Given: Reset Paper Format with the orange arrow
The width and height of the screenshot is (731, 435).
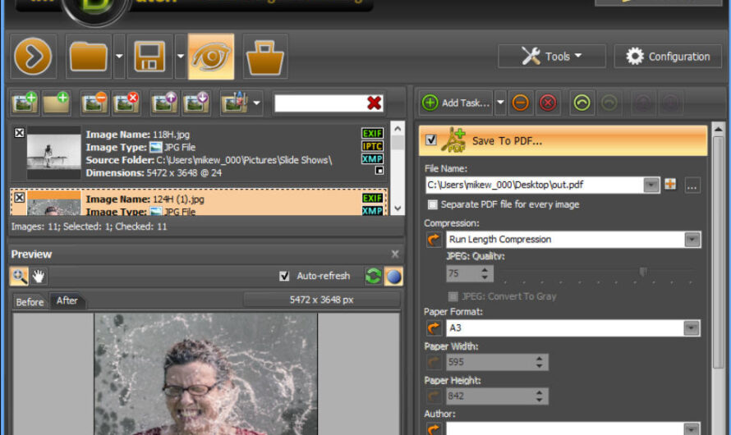Looking at the screenshot, I should 434,327.
